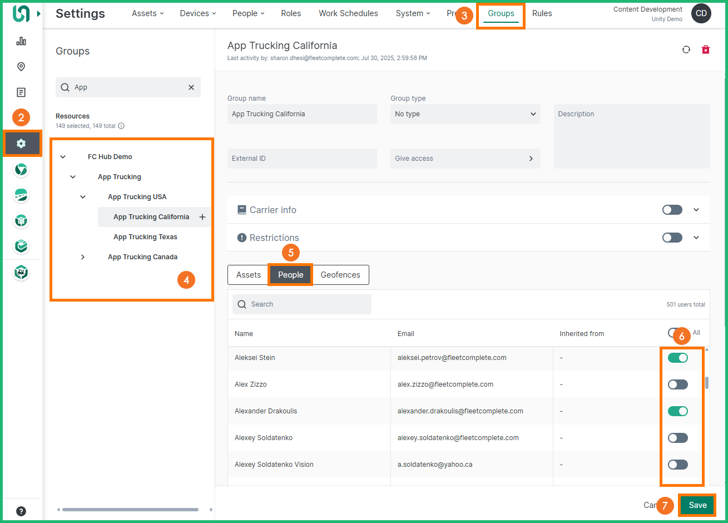Viewport: 728px width, 523px height.
Task: Select App Trucking Texas group
Action: coord(145,237)
